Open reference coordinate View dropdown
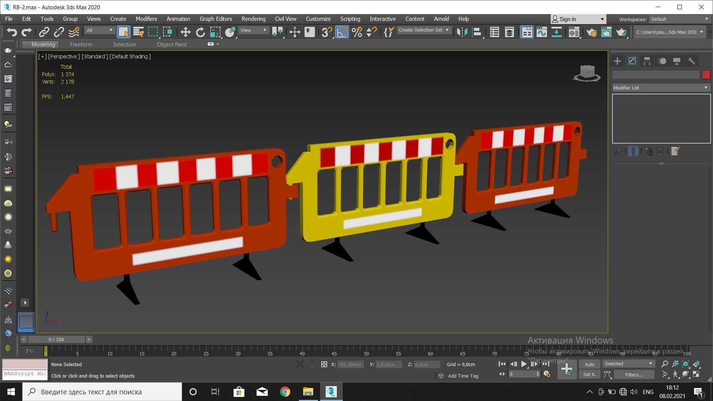 point(253,30)
